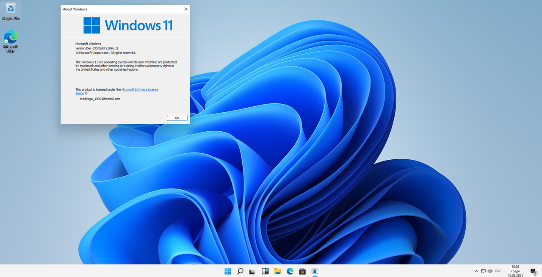The height and width of the screenshot is (277, 542).
Task: Launch Microsoft Edge from the taskbar
Action: [290, 271]
